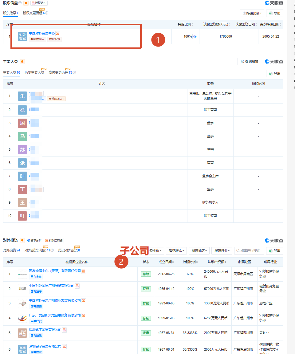Click the 周 avatar in personnel row 3

(x=22, y=123)
